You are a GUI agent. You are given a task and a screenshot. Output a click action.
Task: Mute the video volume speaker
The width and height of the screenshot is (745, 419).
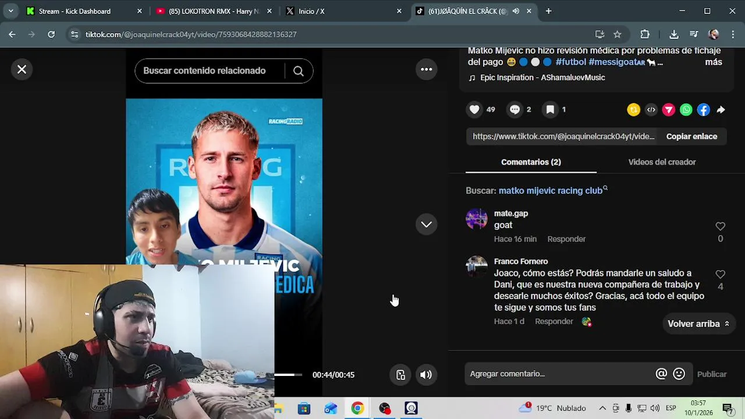point(426,375)
